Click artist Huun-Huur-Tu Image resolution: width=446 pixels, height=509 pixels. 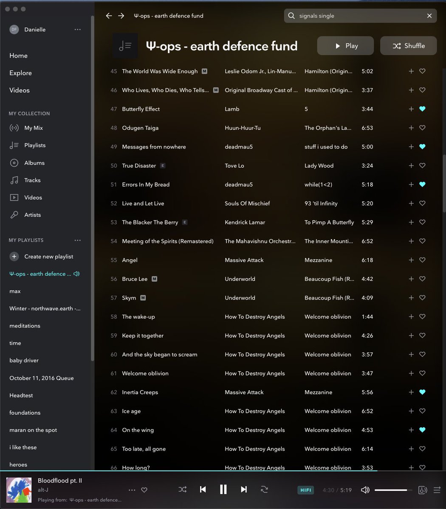(x=243, y=128)
